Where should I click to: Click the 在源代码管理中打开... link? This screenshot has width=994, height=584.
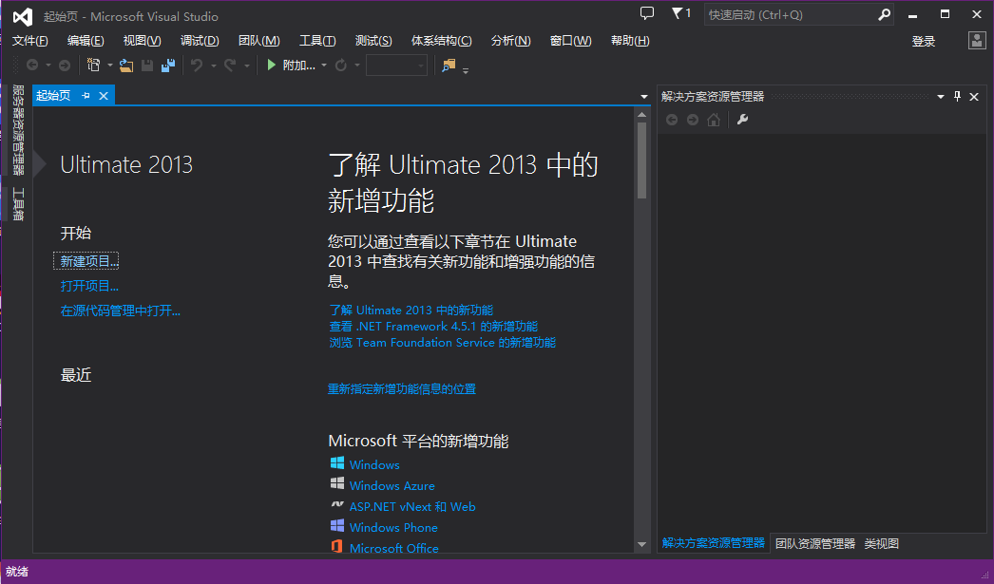pyautogui.click(x=121, y=311)
